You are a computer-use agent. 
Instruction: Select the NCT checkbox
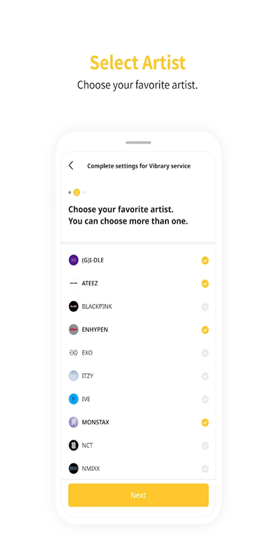tap(205, 445)
